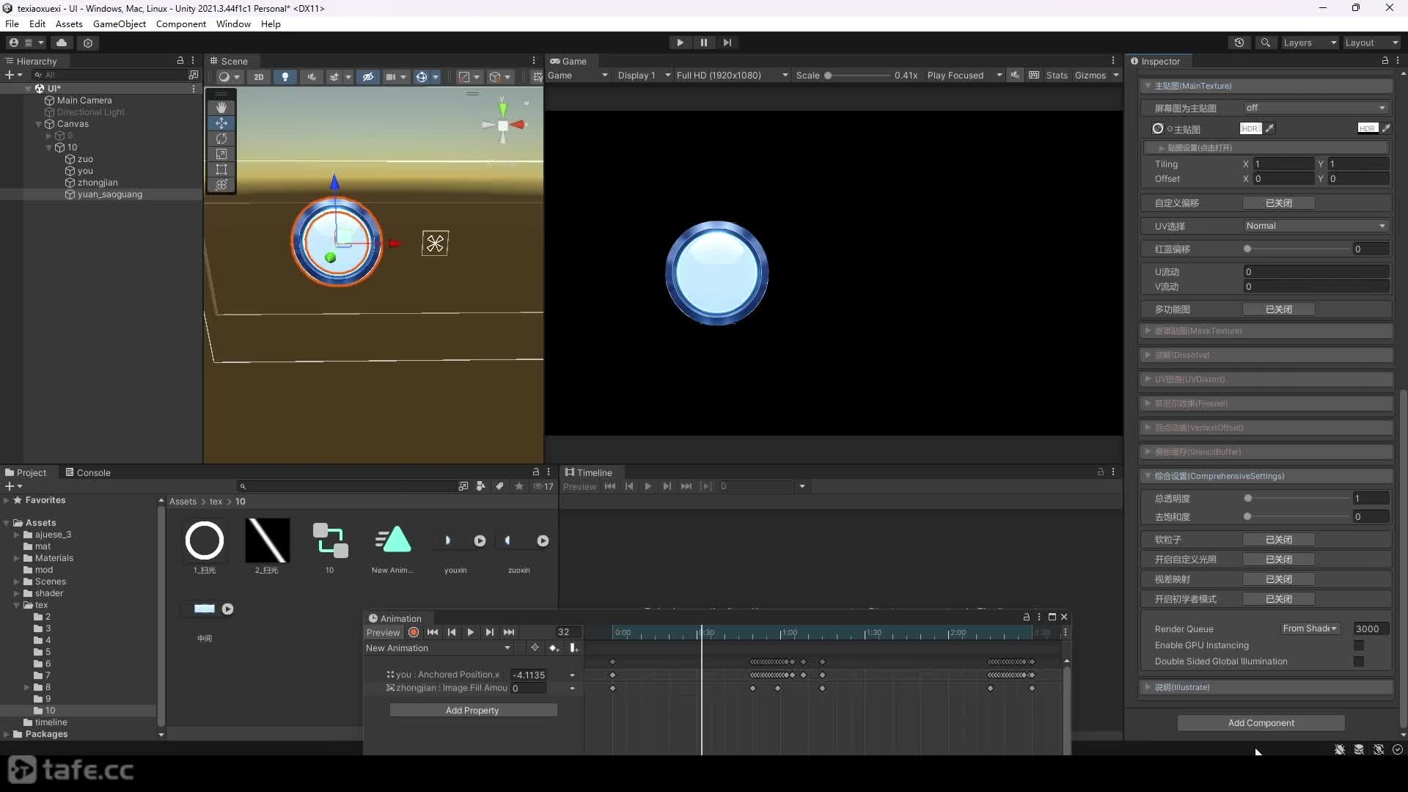Screen dimensions: 1408x792
Task: Expand the Dissolve section in Inspector
Action: 1148,355
